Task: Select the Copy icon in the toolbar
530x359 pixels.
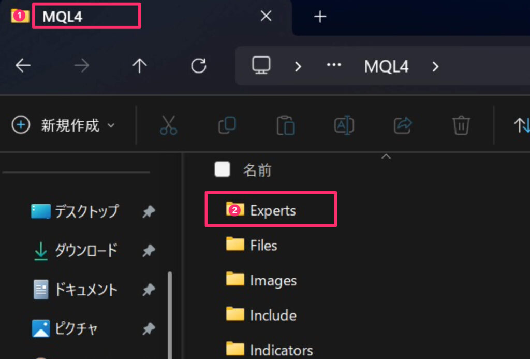Action: point(227,124)
